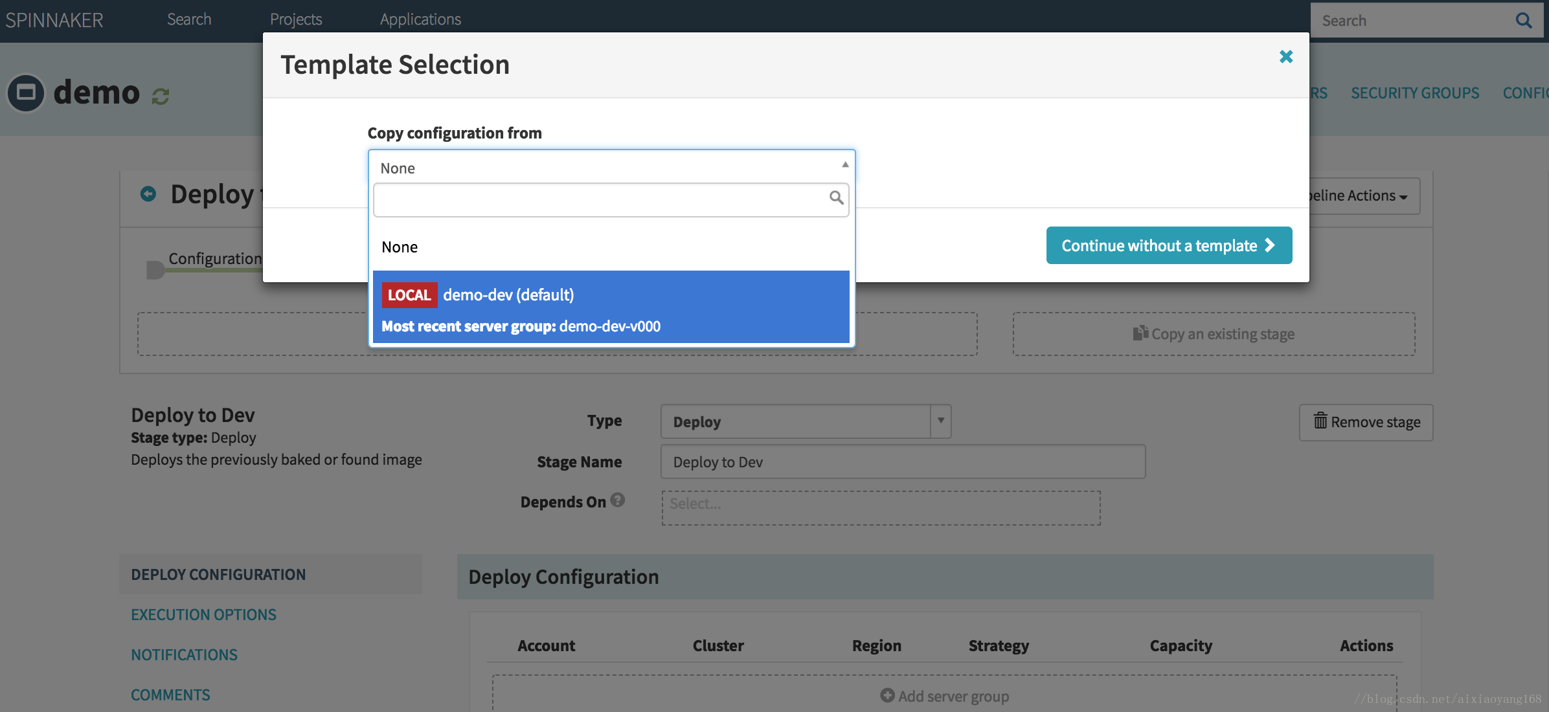Click the Cluster column header
Viewport: 1549px width, 712px height.
(718, 645)
